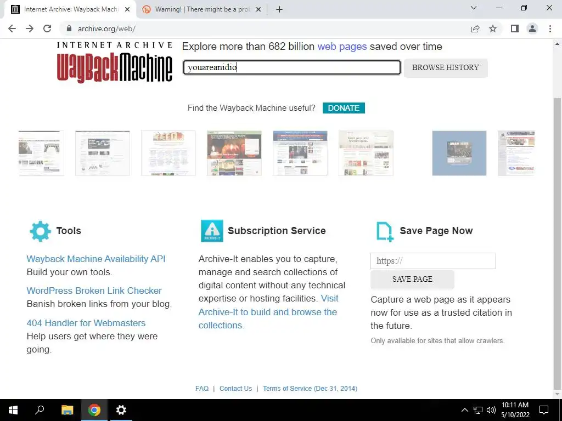Open 404 Handler for Webmasters link
Viewport: 562px width, 421px height.
86,323
